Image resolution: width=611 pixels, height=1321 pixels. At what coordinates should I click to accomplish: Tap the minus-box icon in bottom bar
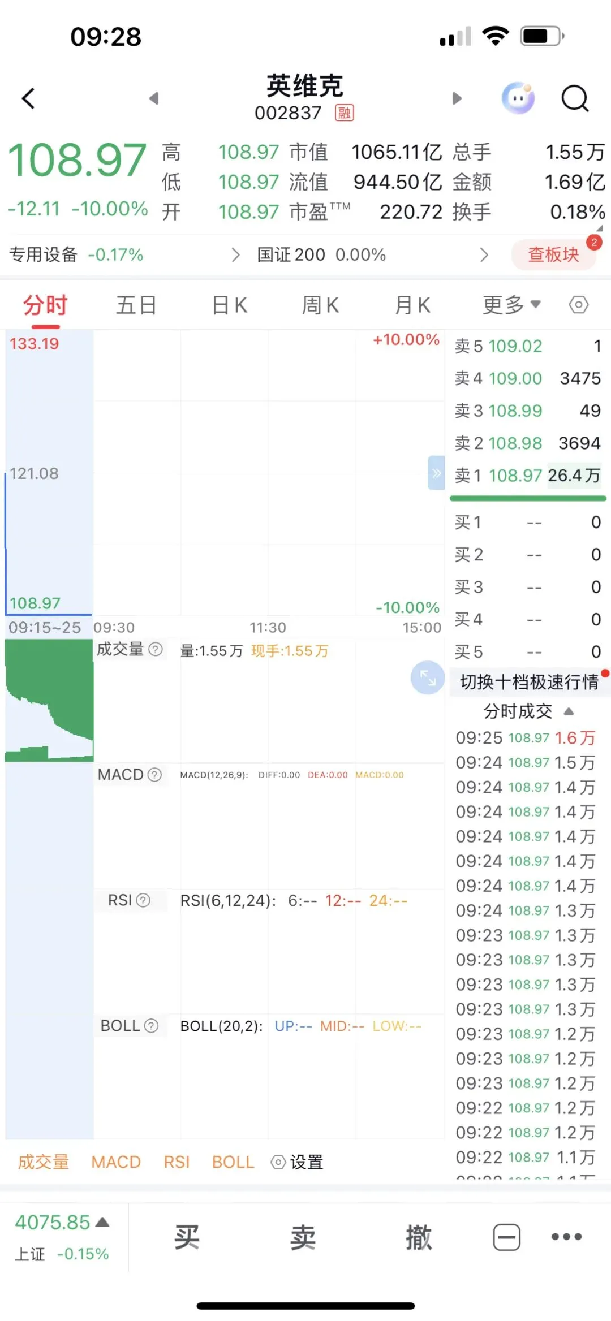point(507,1237)
